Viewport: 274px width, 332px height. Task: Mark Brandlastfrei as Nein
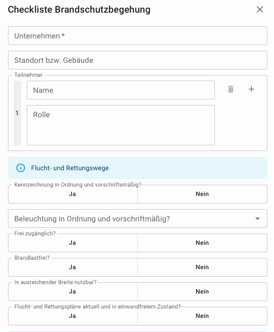(202, 267)
